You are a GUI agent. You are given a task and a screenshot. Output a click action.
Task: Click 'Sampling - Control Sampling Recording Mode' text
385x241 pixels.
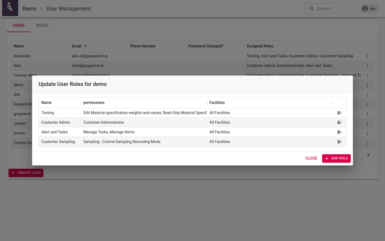tap(122, 142)
